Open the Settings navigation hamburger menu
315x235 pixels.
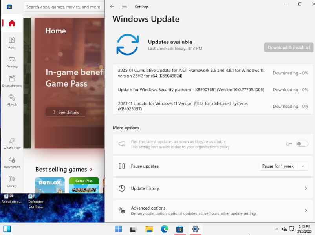coord(125,7)
